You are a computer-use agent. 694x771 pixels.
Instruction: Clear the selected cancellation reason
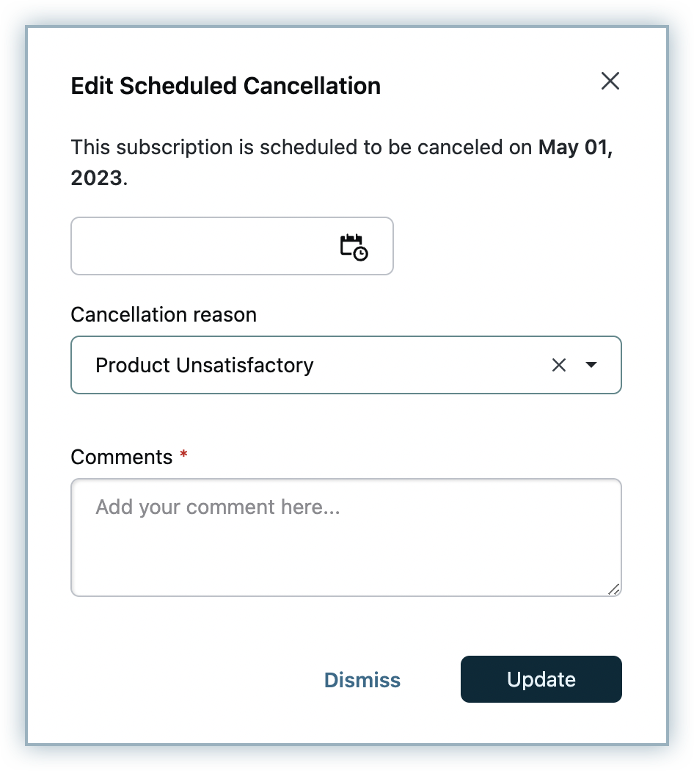pos(559,365)
